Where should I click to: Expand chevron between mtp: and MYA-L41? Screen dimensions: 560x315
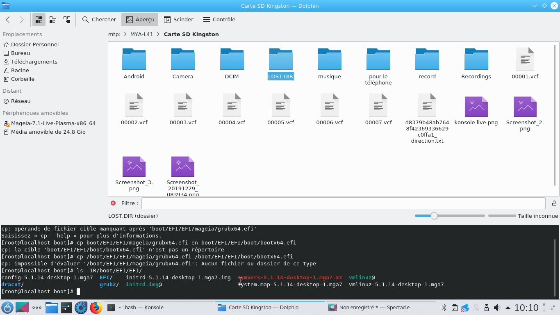click(125, 34)
